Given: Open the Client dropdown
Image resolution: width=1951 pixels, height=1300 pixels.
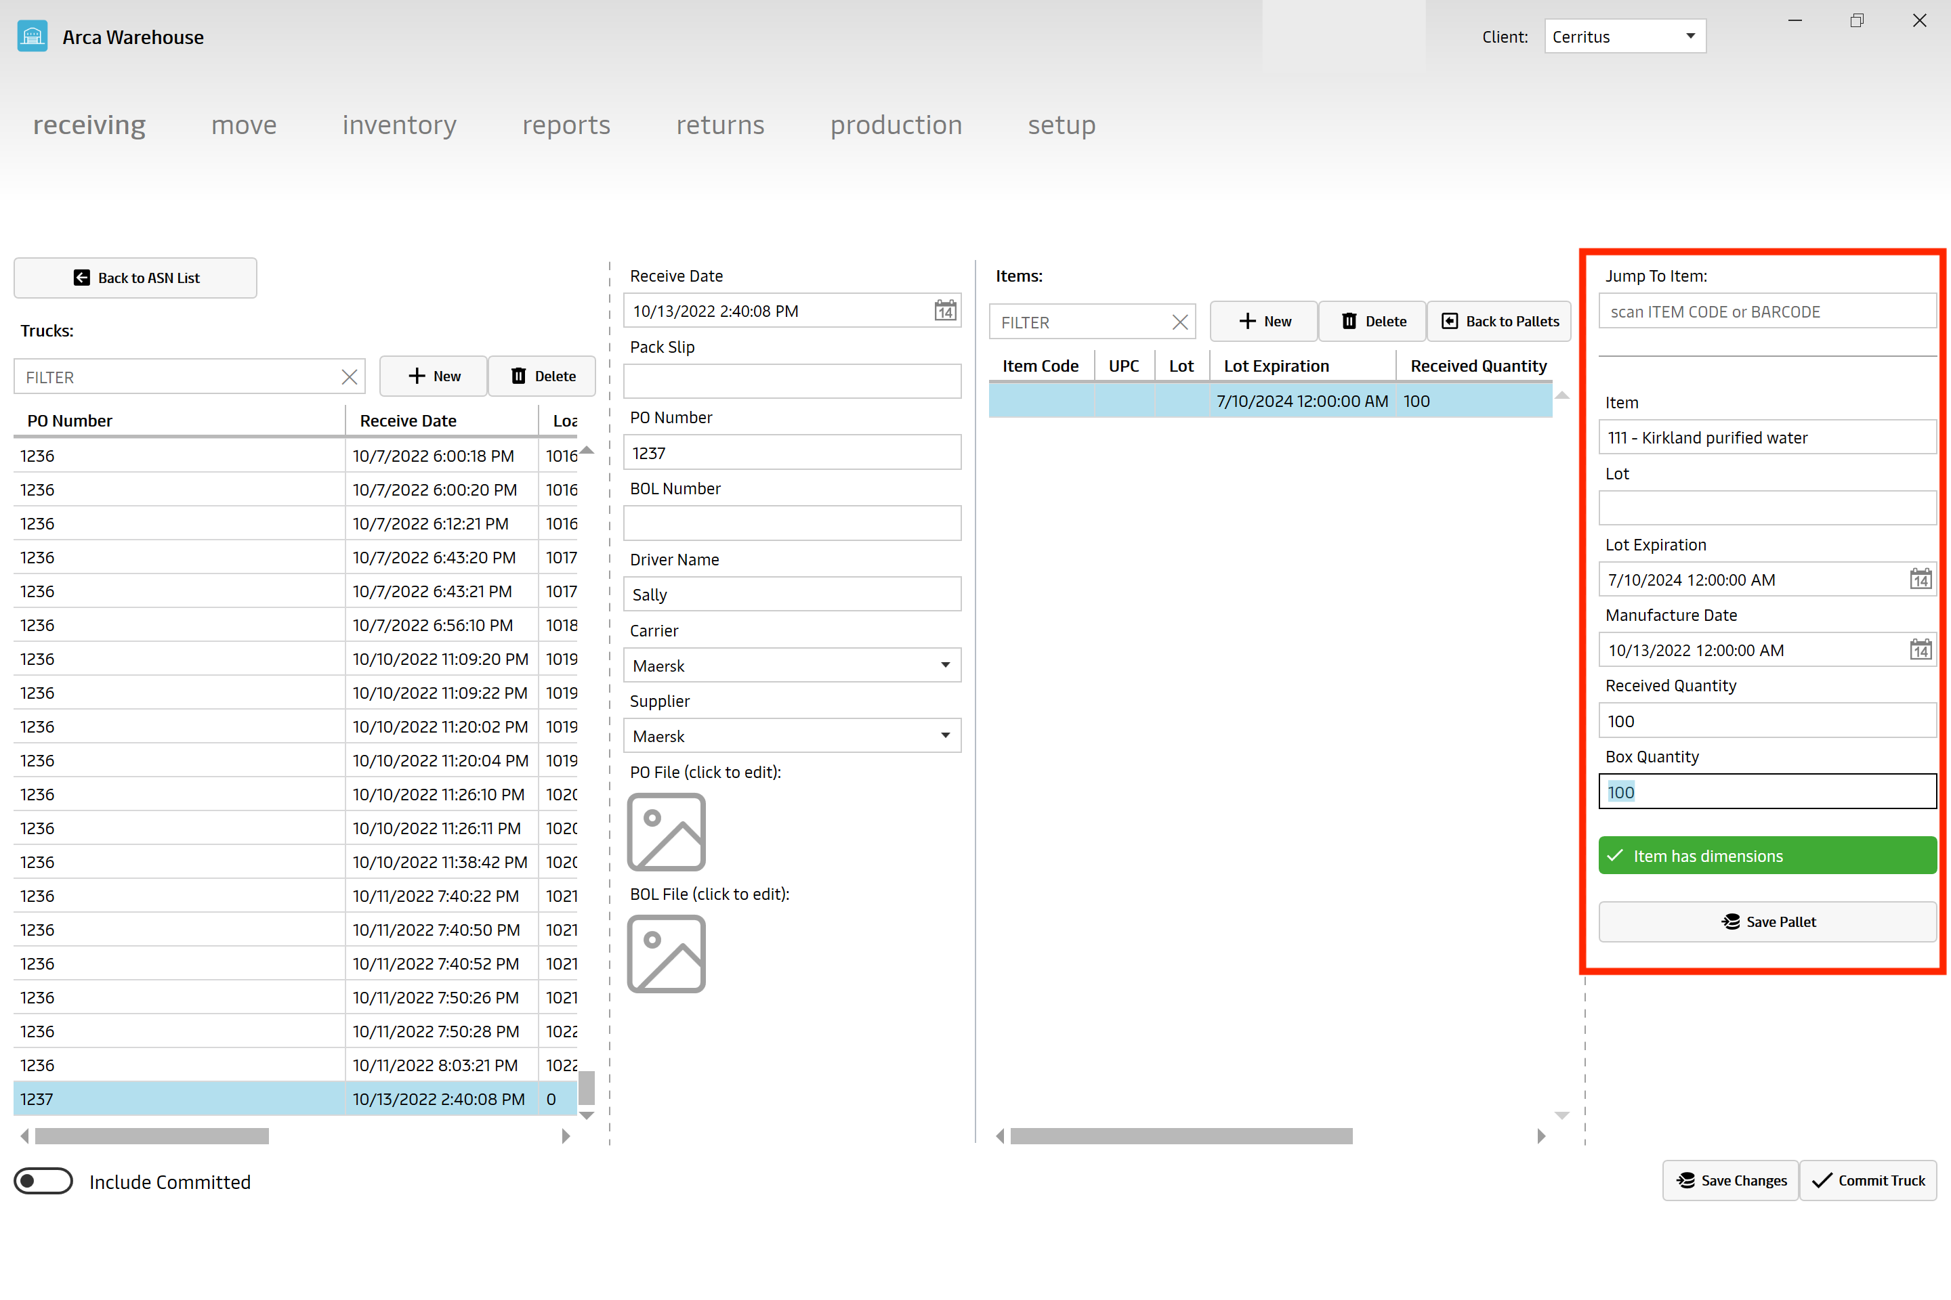Looking at the screenshot, I should pyautogui.click(x=1625, y=37).
